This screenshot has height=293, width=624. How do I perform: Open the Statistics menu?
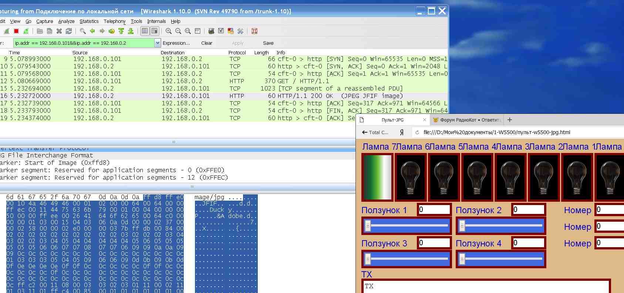coord(89,21)
